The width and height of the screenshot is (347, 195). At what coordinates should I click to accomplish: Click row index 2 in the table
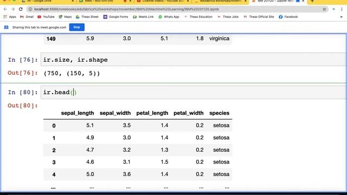[54, 151]
